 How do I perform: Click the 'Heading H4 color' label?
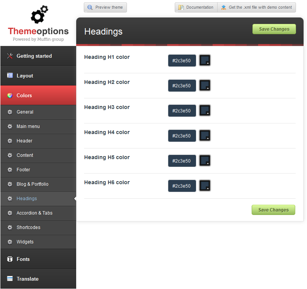107,133
